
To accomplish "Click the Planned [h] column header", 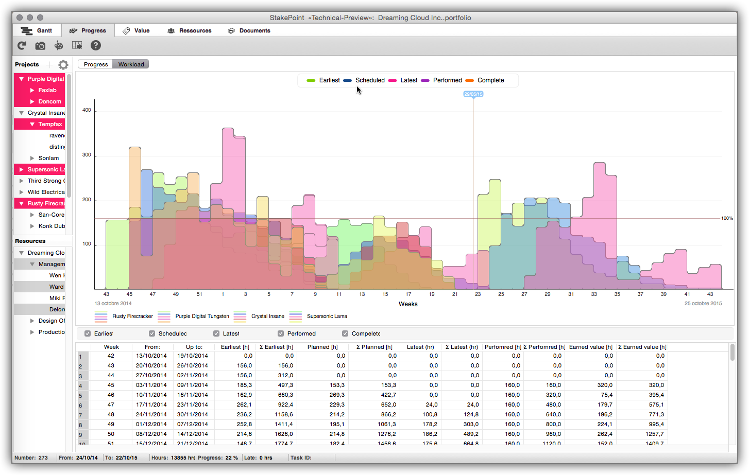I will [322, 347].
